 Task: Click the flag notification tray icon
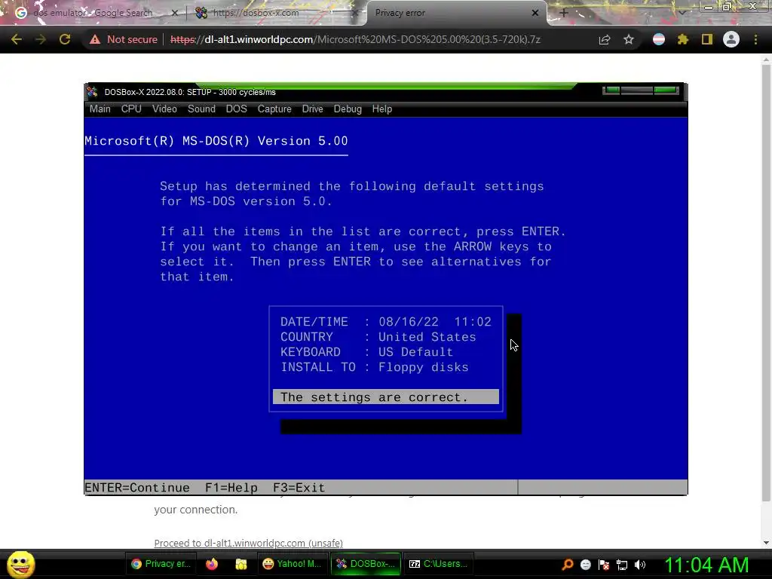coord(604,565)
